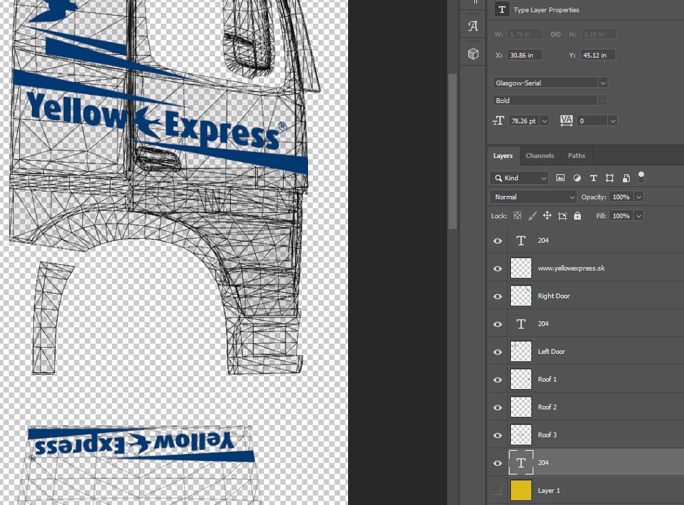Lock image pixels brush icon
The image size is (684, 505).
[x=532, y=216]
